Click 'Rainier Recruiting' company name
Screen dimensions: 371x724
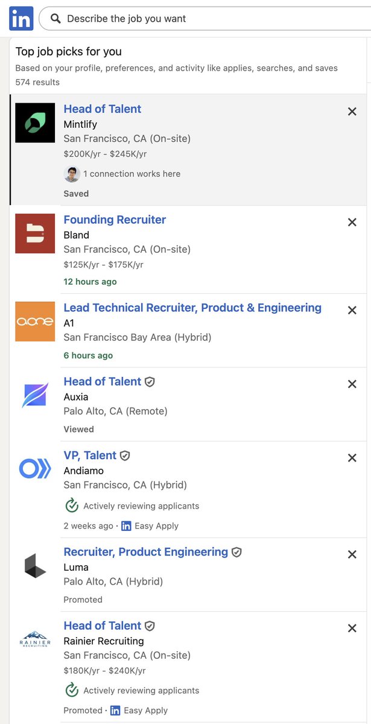pyautogui.click(x=104, y=641)
